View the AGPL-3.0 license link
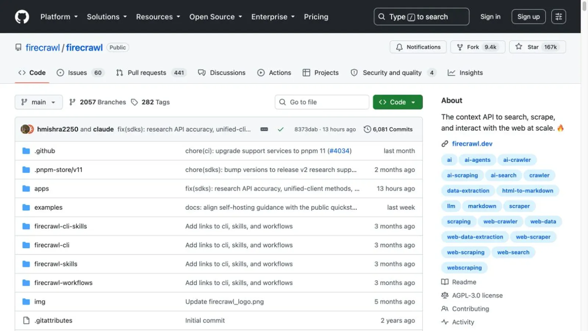 pyautogui.click(x=472, y=295)
